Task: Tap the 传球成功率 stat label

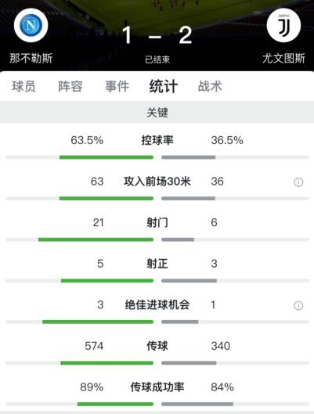Action: [x=157, y=387]
